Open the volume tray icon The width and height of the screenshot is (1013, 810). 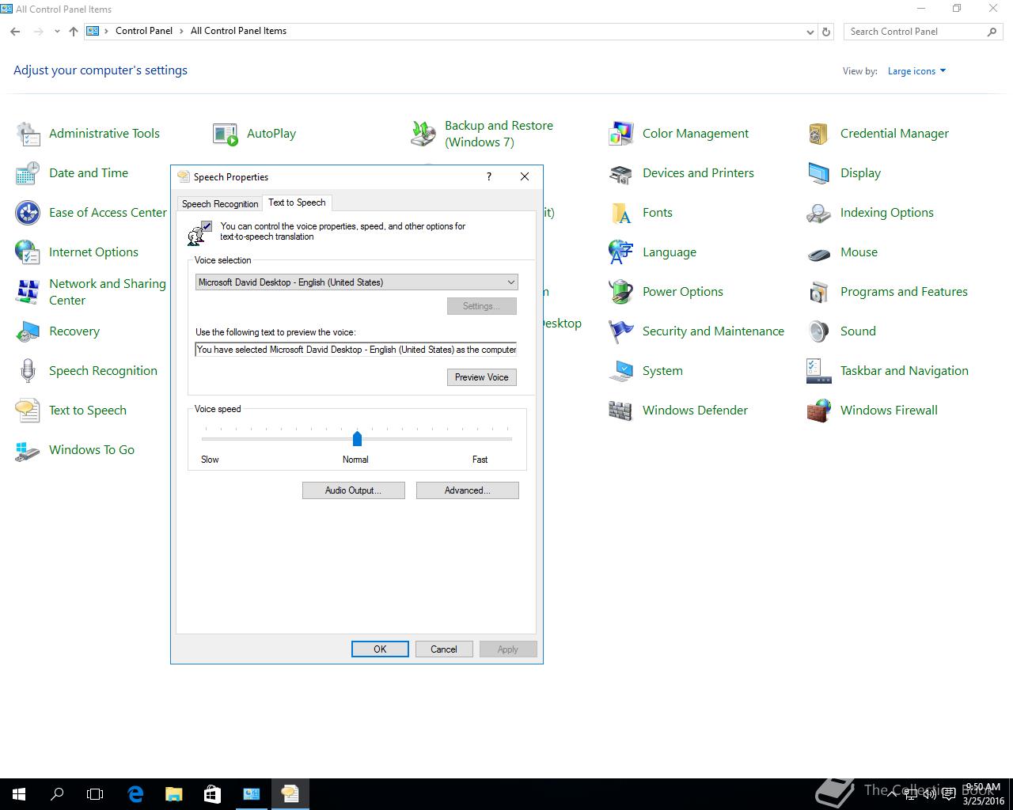(931, 794)
